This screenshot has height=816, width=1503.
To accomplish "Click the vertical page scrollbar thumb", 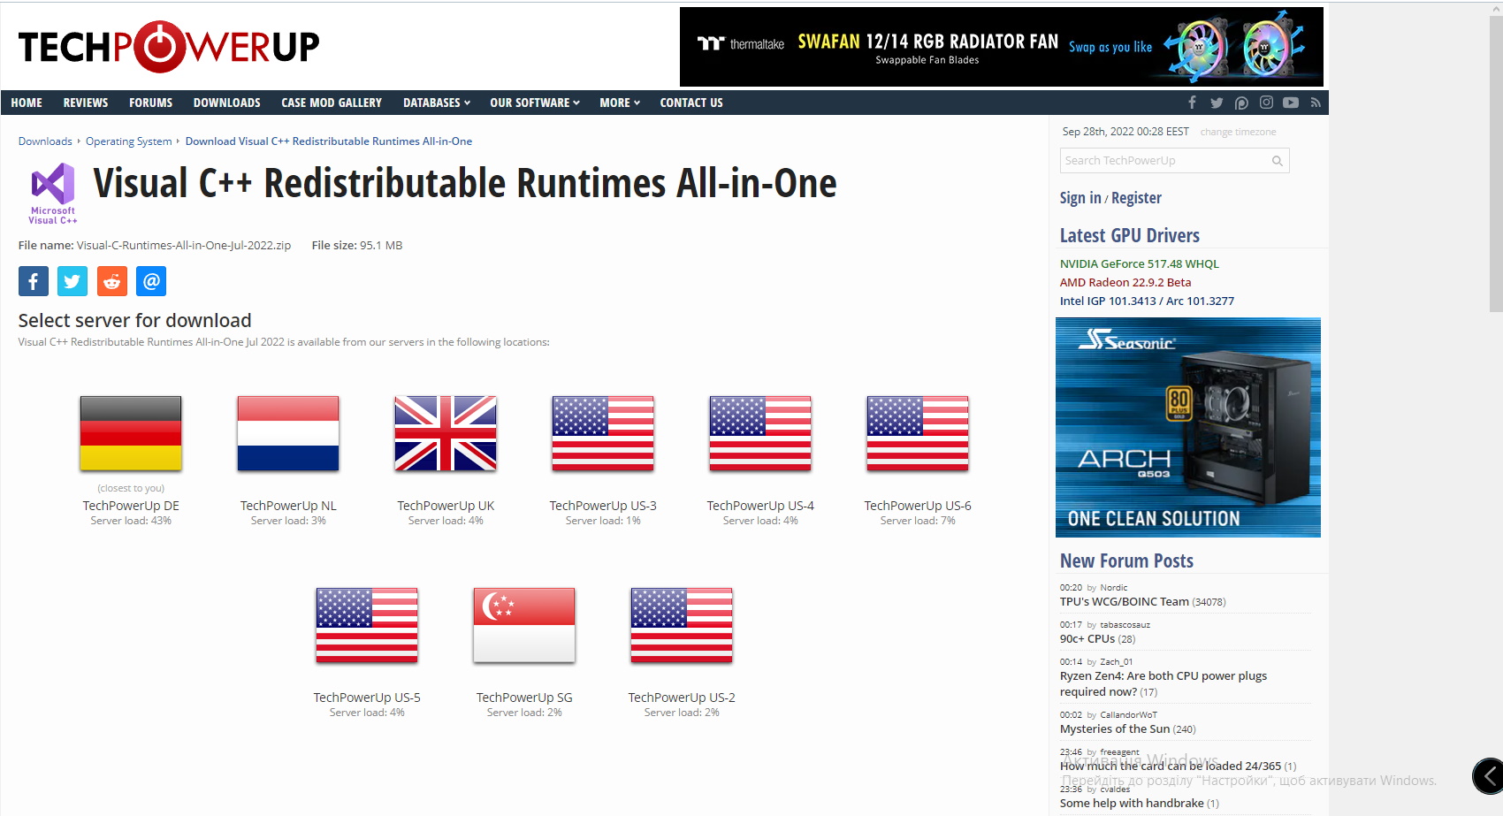I will click(1496, 164).
